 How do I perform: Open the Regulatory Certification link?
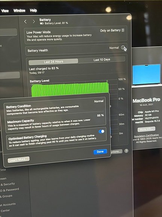tap(146, 135)
